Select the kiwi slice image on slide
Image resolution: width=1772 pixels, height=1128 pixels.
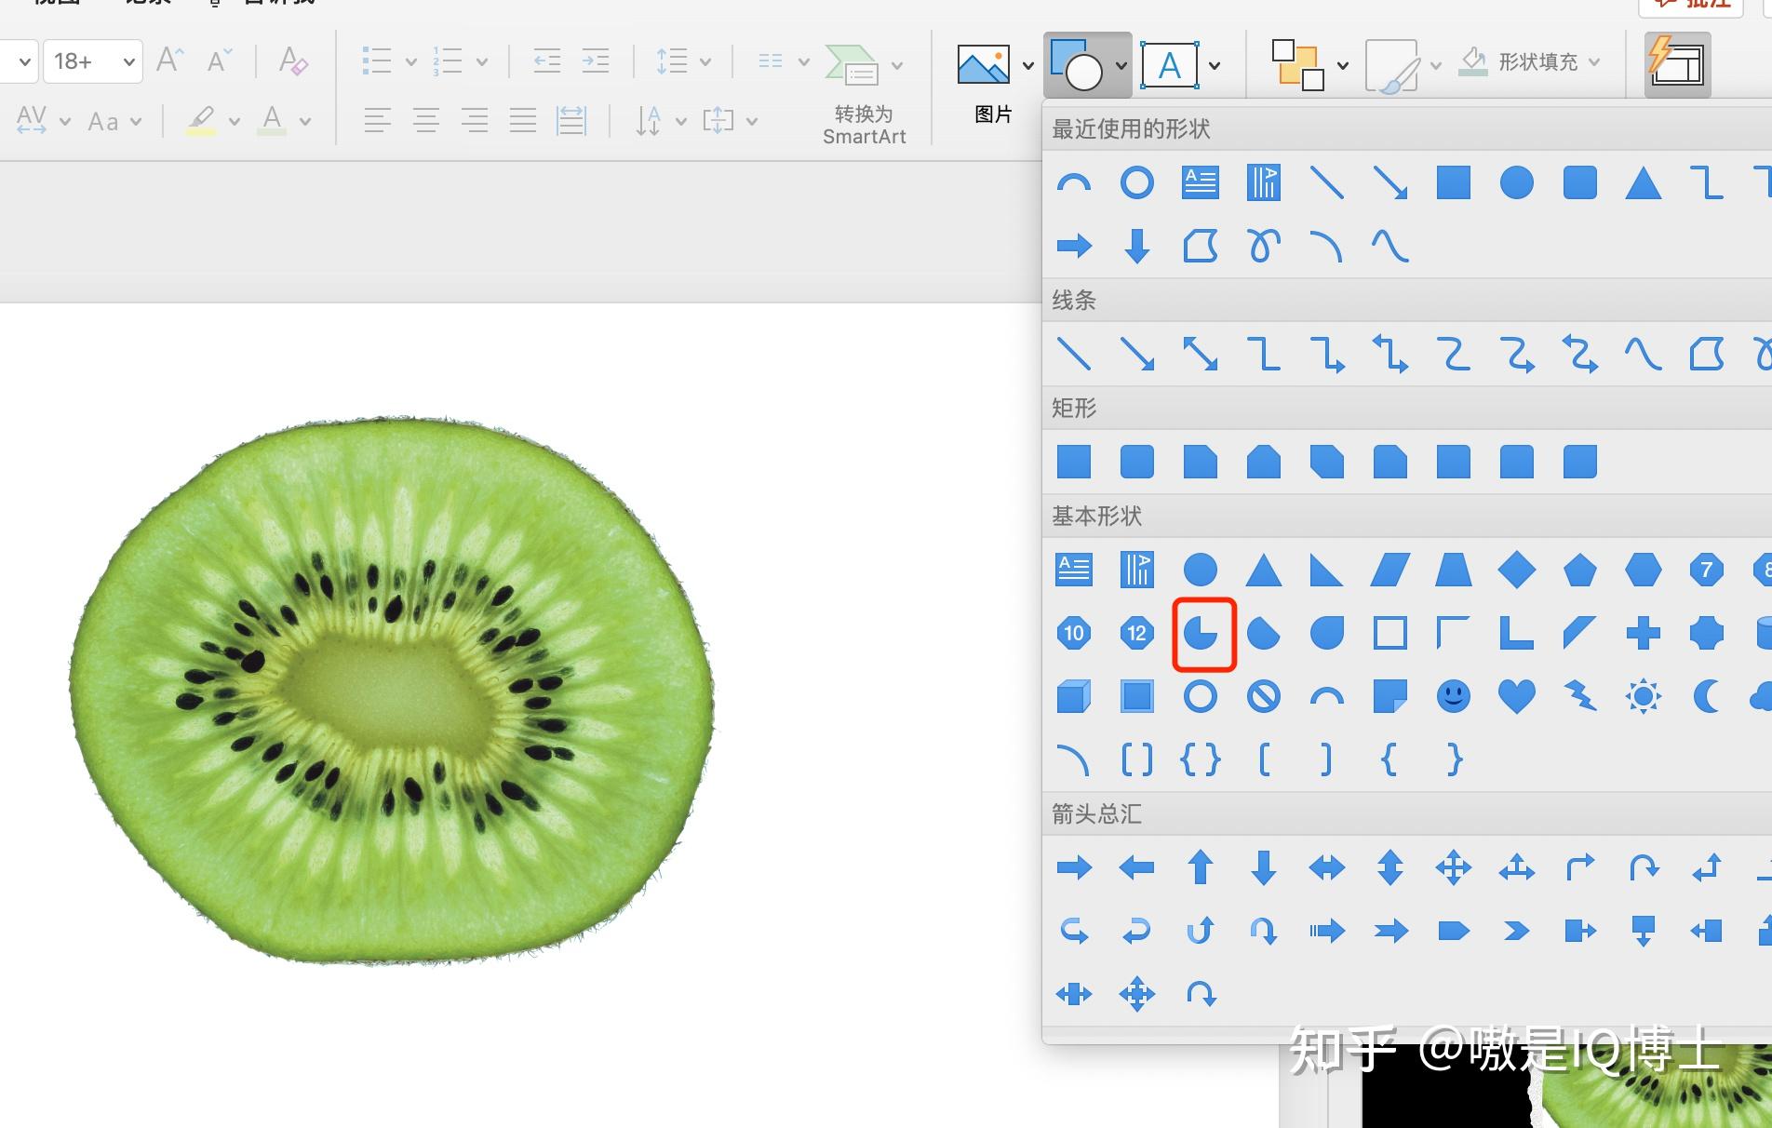(x=392, y=690)
